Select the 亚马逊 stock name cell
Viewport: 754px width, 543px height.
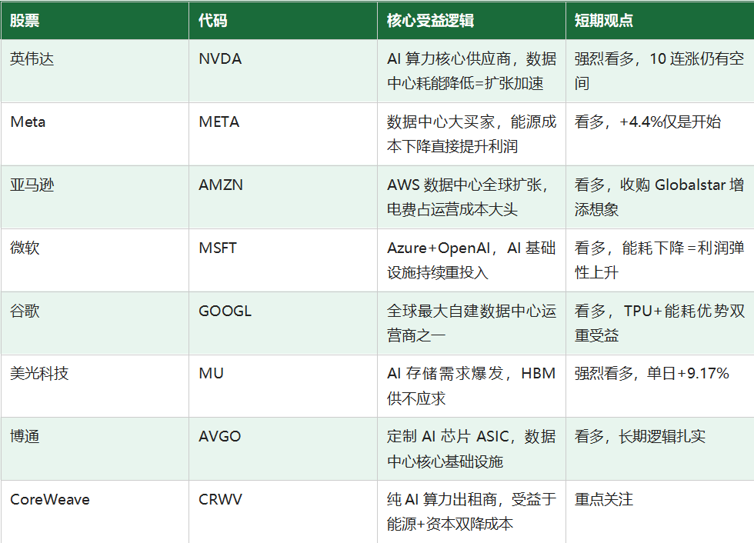[x=95, y=197]
